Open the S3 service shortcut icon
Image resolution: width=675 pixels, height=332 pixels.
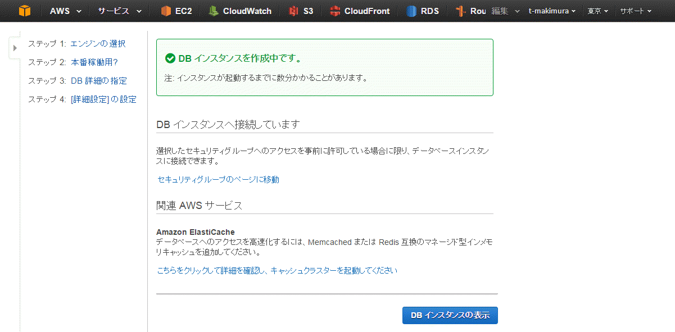click(293, 11)
